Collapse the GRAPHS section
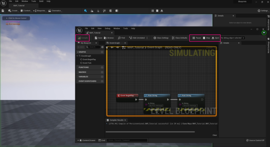This screenshot has height=147, width=270. pyautogui.click(x=78, y=52)
